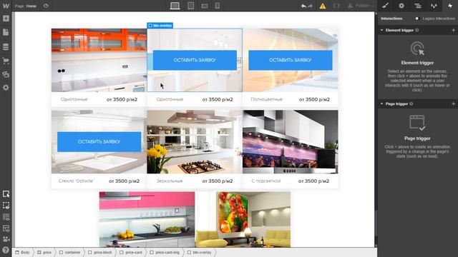Select the colorful flower wall image
This screenshot has width=458, height=257.
point(243,219)
